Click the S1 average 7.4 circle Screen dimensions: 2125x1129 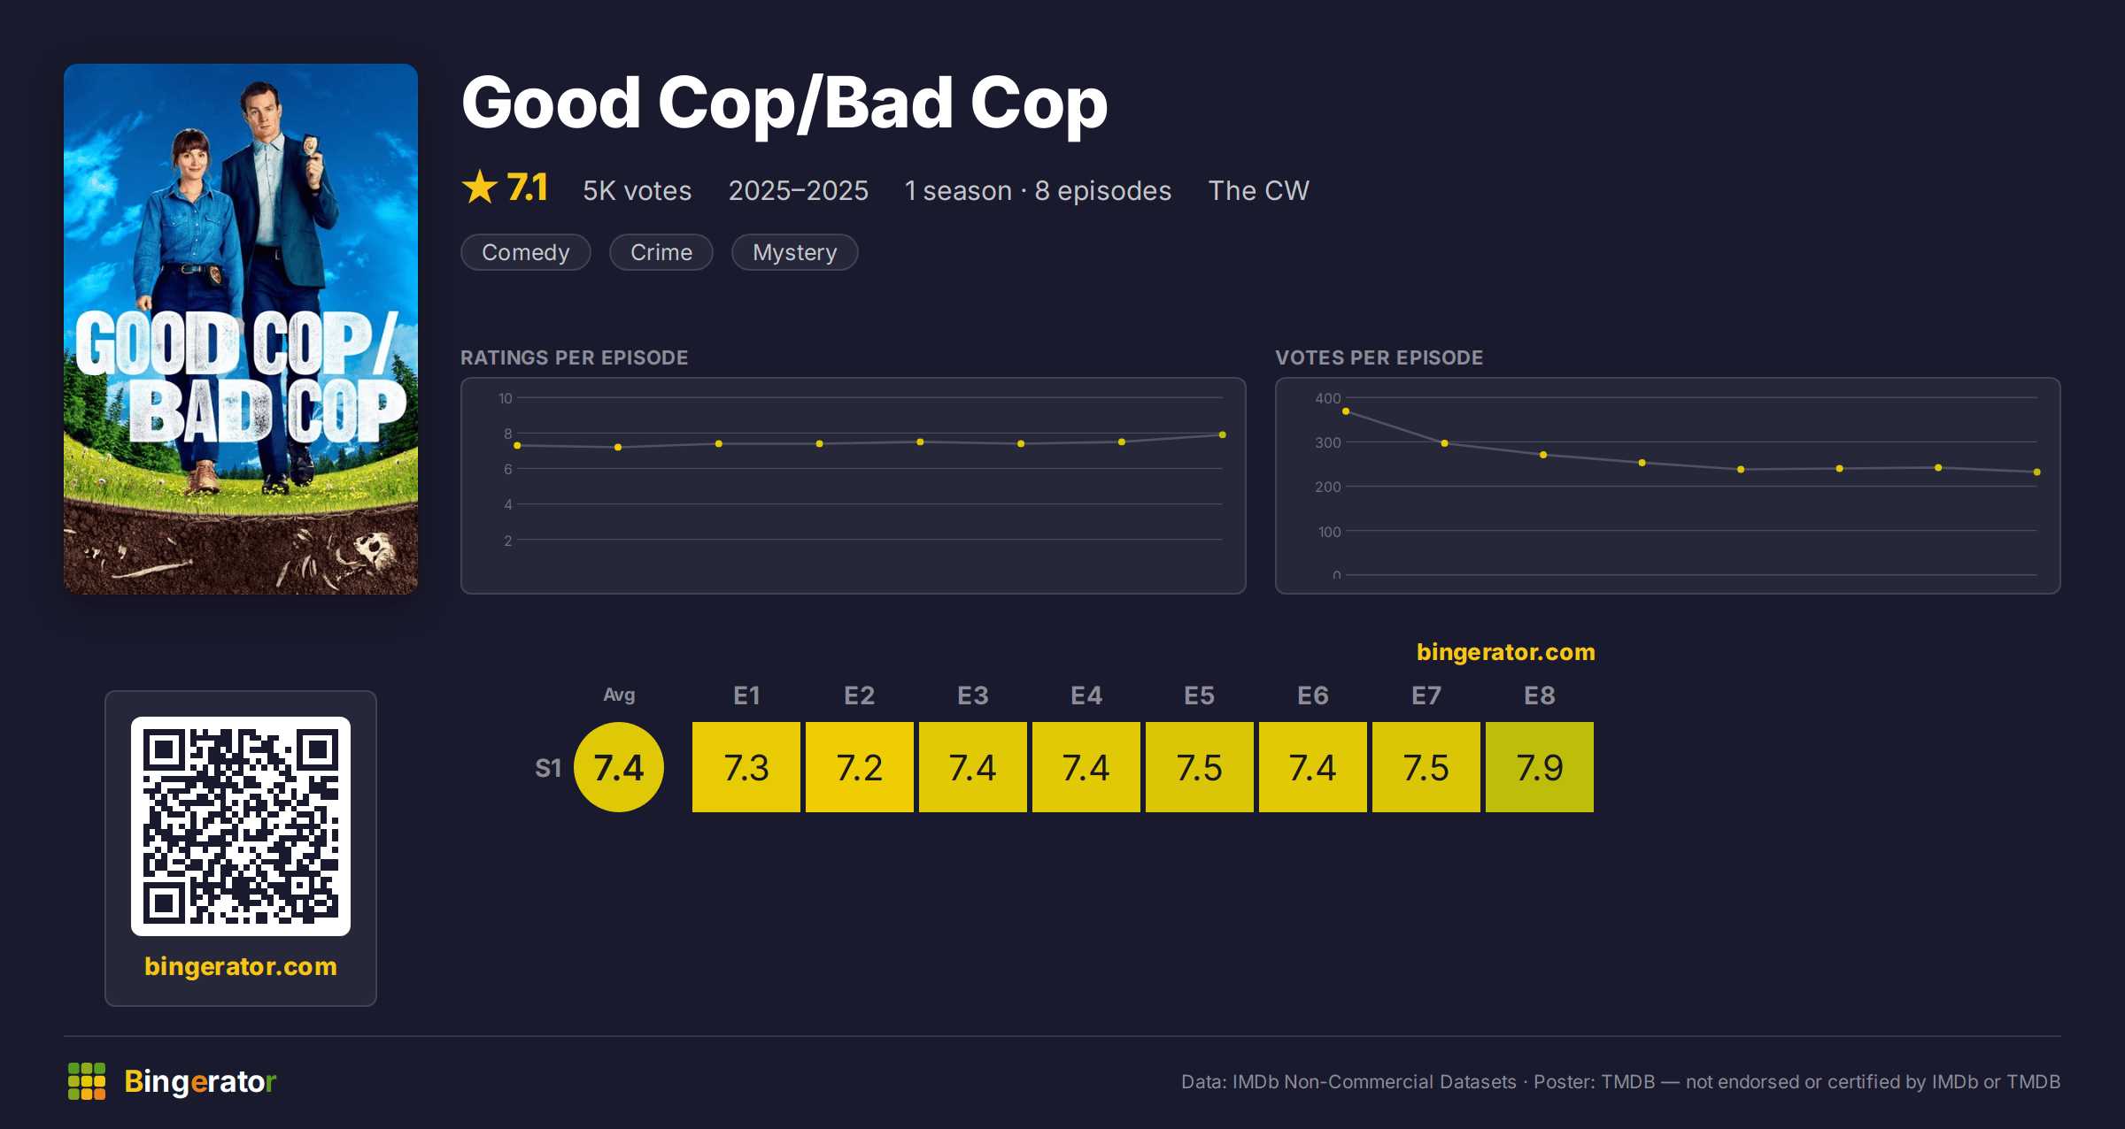619,767
